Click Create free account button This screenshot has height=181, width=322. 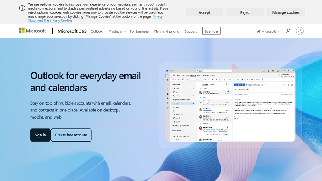coord(71,135)
